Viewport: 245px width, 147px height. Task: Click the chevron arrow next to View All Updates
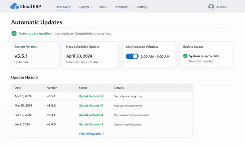(103, 134)
